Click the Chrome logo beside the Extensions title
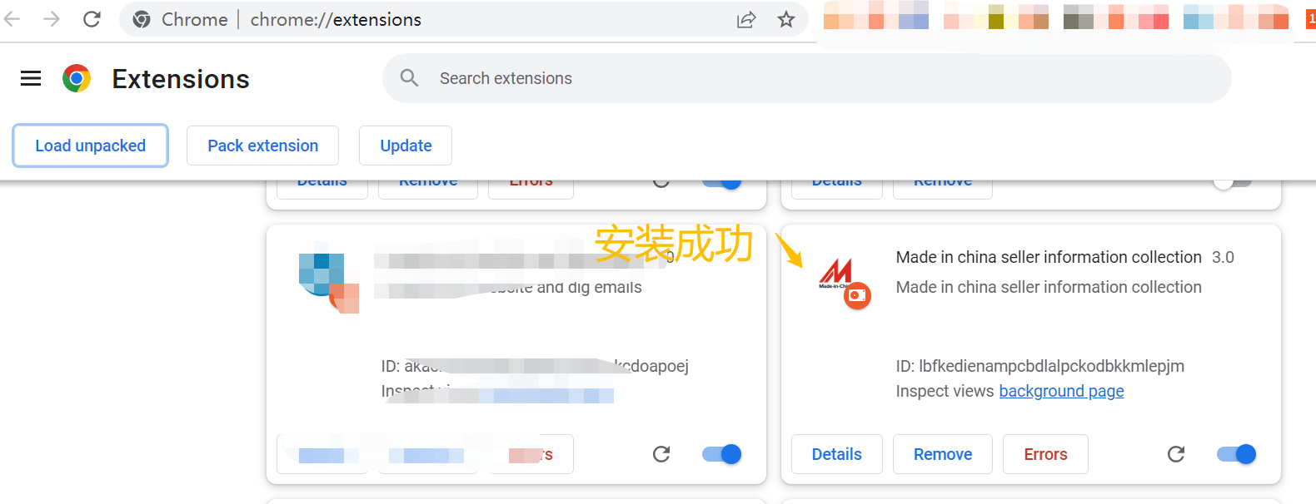This screenshot has height=504, width=1316. click(77, 79)
